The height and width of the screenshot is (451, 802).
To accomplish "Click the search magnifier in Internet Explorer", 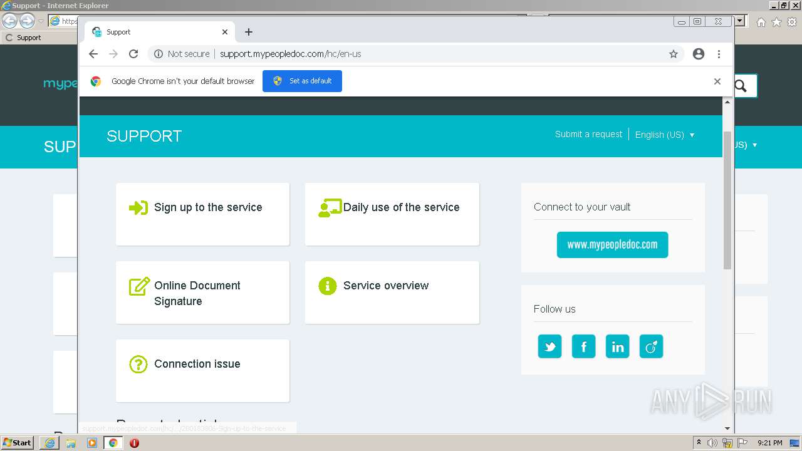I will click(x=741, y=86).
